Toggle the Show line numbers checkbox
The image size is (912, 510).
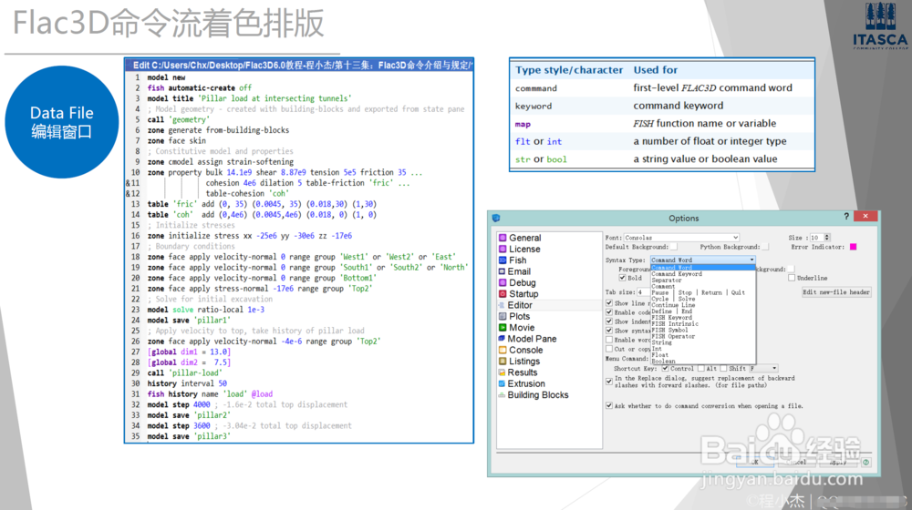(x=609, y=303)
